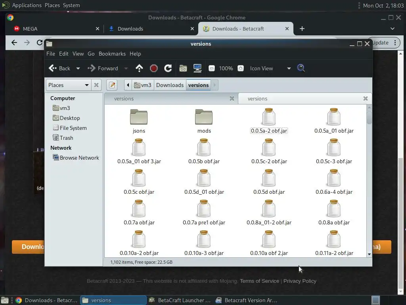Switch to first versions file manager tab
Screen dimensions: 406x305
[x=171, y=98]
